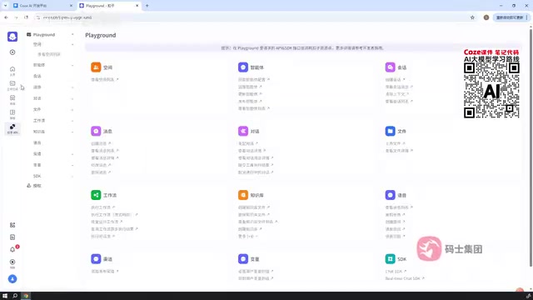Click the purple 消息 card icon
The image size is (533, 300).
point(96,131)
